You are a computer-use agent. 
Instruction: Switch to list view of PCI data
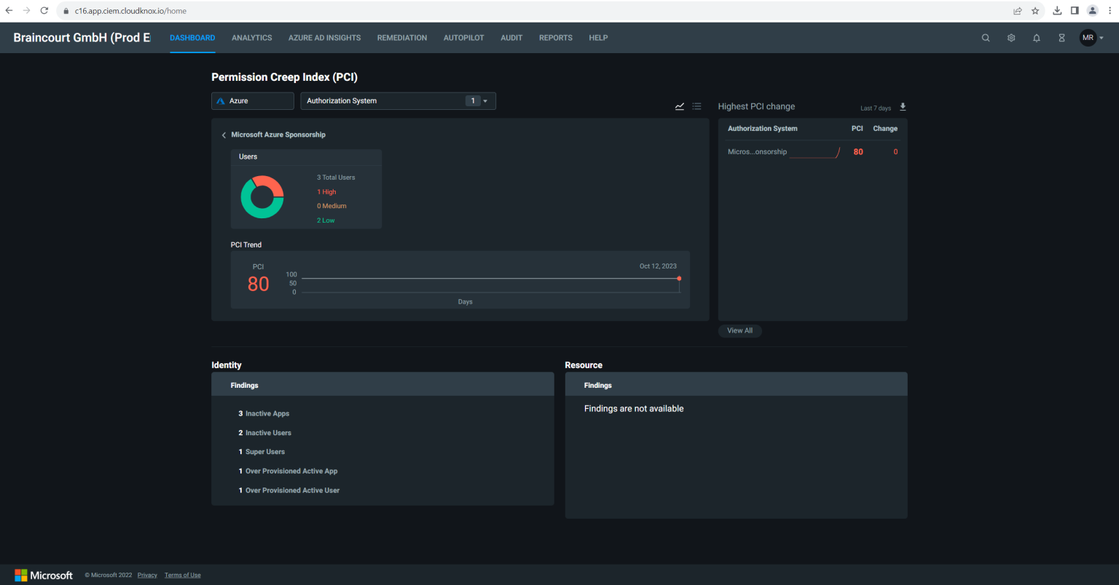(696, 106)
